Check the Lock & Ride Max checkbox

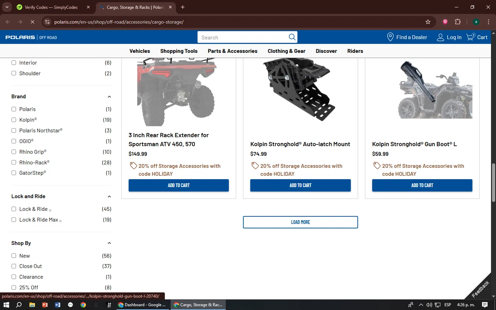14,219
